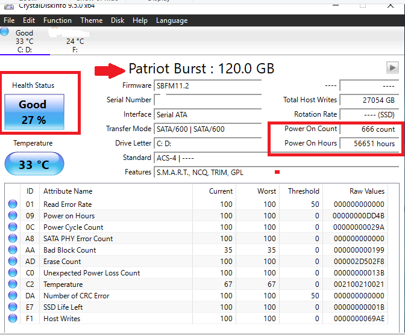
Task: Click raw value 0000000069AE
Action: tap(359, 319)
